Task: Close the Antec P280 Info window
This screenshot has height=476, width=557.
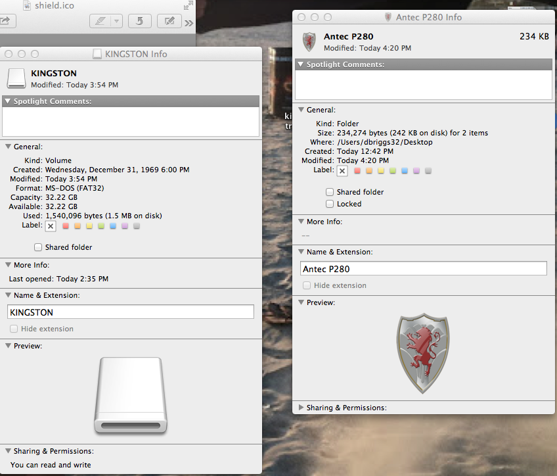Action: pyautogui.click(x=301, y=17)
